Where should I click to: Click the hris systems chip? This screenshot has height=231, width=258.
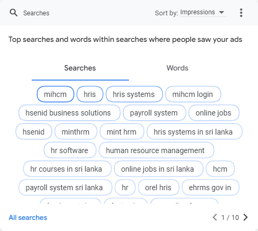134,94
